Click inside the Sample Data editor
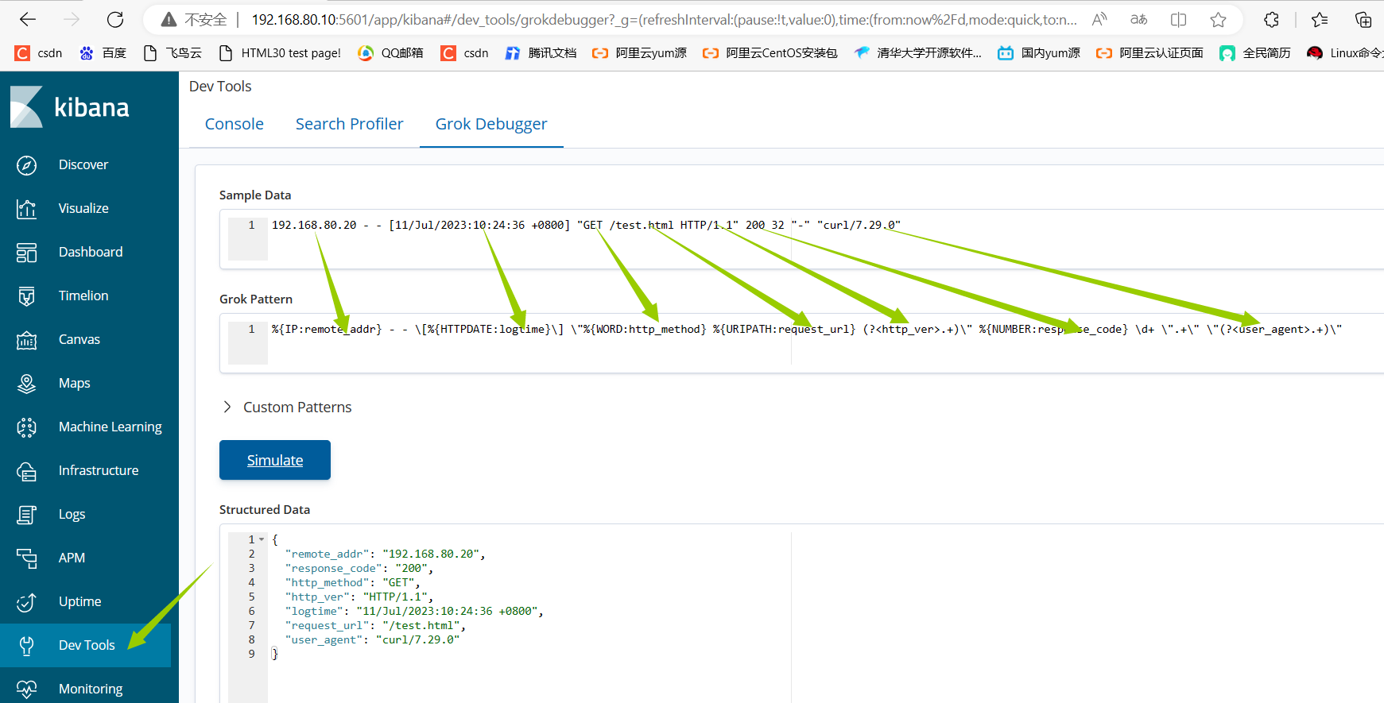 coord(801,239)
